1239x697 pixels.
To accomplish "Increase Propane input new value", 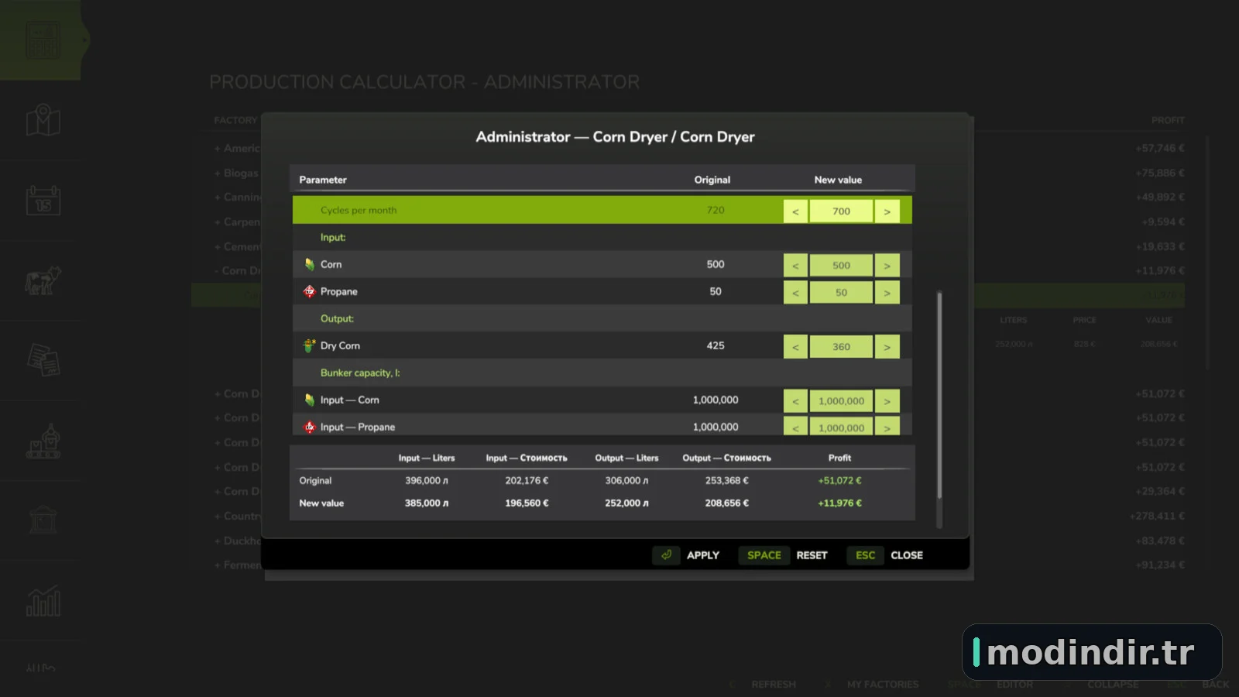I will pyautogui.click(x=887, y=292).
